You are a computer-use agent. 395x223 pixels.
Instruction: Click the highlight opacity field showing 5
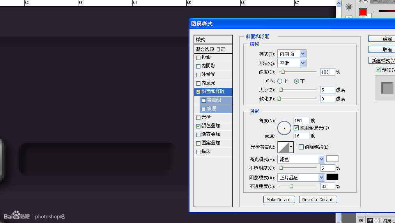point(328,168)
